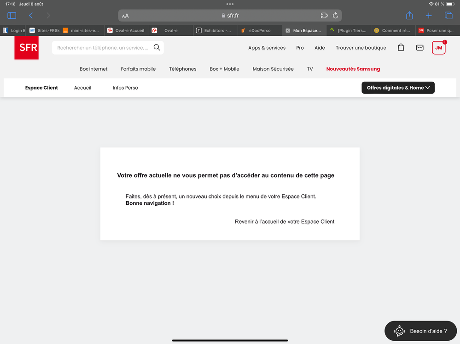Open the JM account avatar
Image resolution: width=460 pixels, height=344 pixels.
tap(438, 48)
